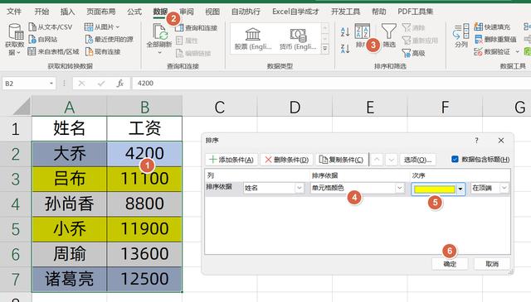Screen dimensions: 531x302
Task: Click 高级 (Advanced) filter icon
Action: [407, 53]
